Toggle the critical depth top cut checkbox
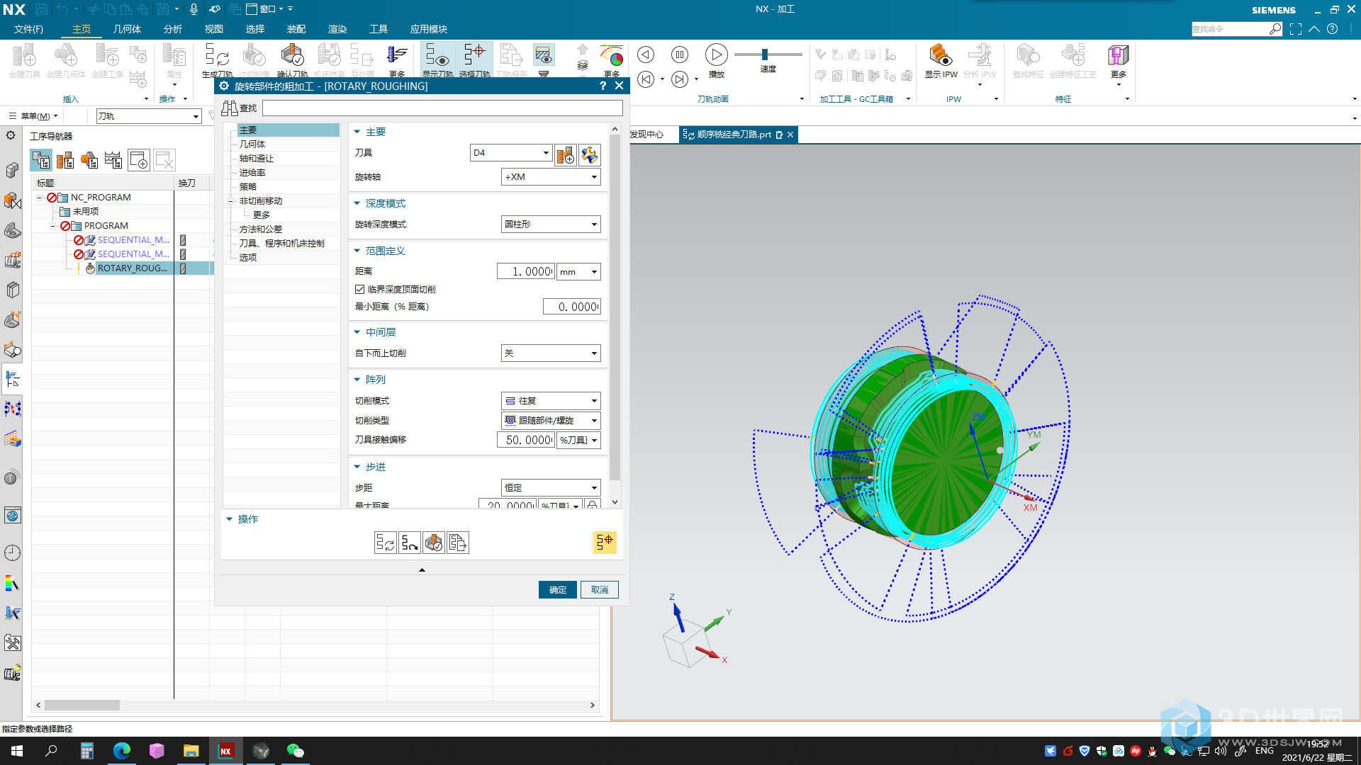The height and width of the screenshot is (765, 1361). point(360,289)
